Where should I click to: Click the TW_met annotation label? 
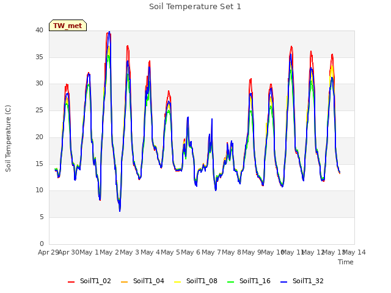point(68,26)
